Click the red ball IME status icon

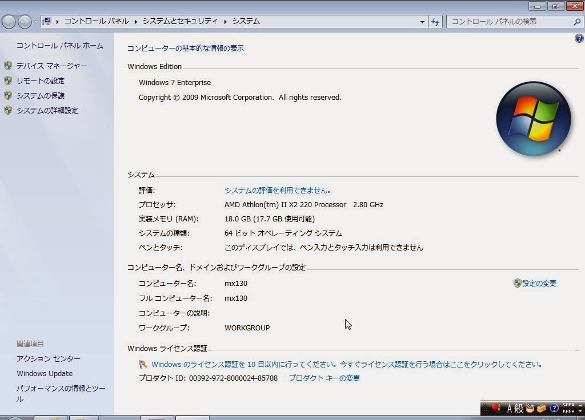(x=496, y=408)
